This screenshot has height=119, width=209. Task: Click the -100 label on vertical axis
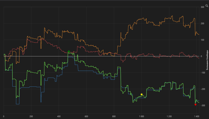click(x=202, y=73)
